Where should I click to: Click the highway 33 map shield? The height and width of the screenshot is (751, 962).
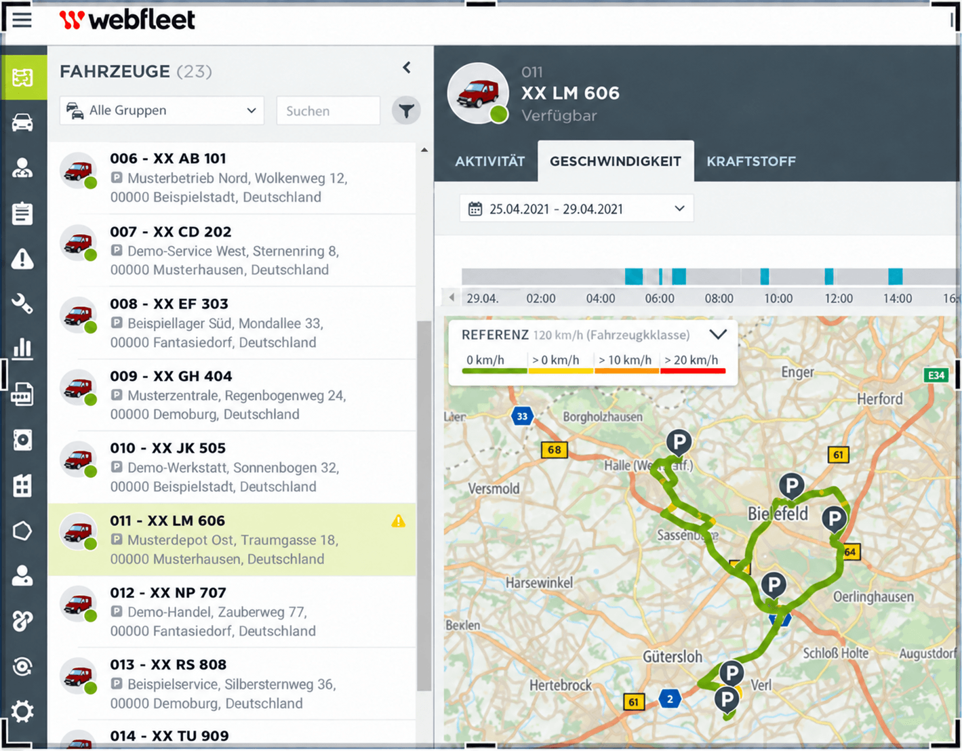coord(522,416)
